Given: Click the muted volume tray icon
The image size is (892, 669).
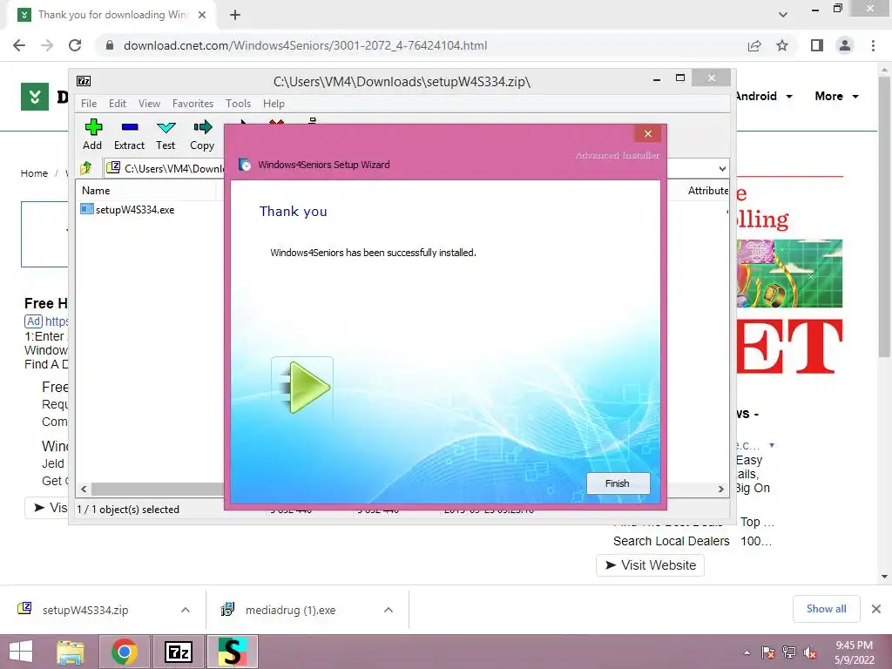Looking at the screenshot, I should (810, 652).
